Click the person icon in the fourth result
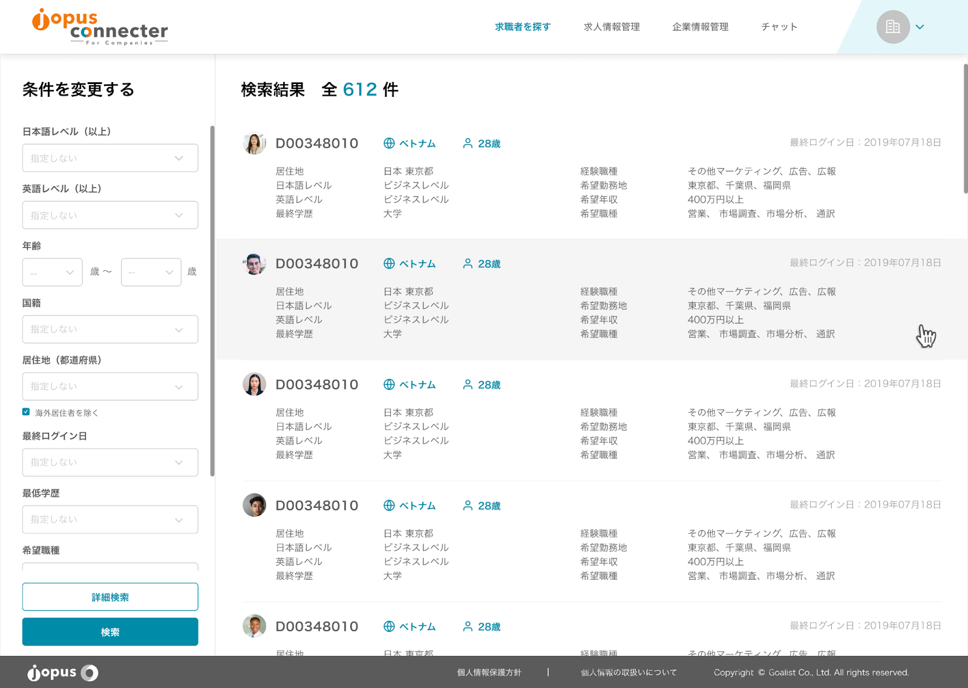The image size is (968, 688). click(468, 505)
